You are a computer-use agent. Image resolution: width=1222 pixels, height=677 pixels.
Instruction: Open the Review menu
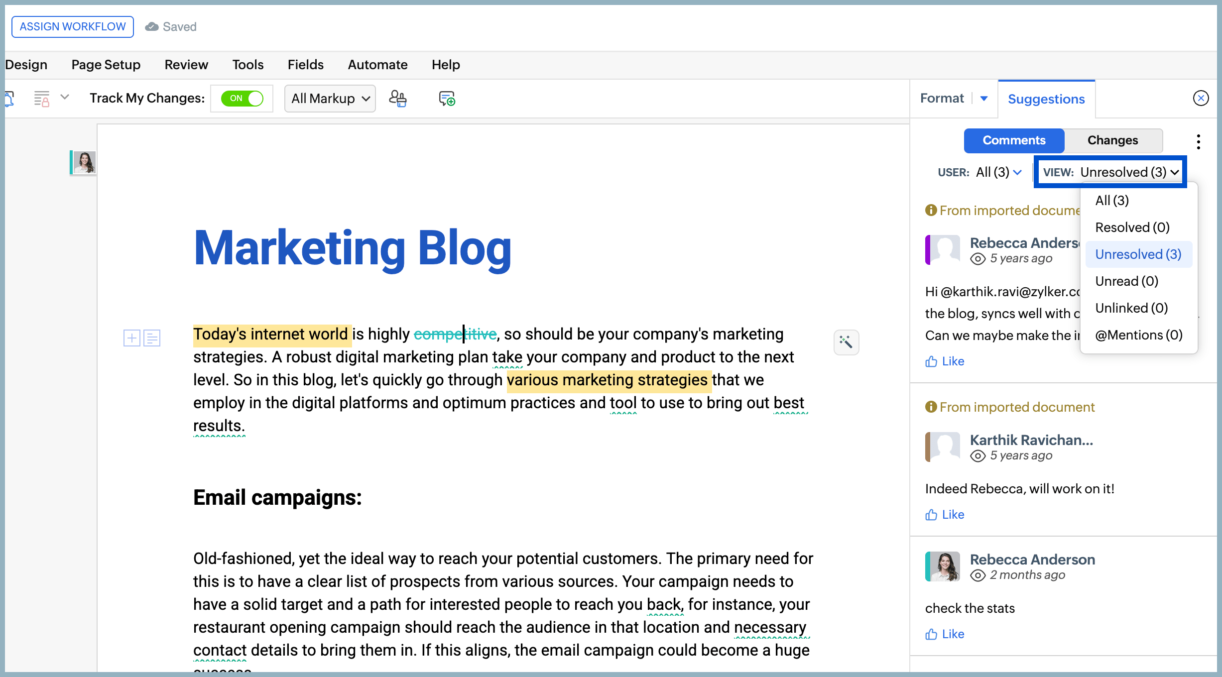(x=186, y=65)
